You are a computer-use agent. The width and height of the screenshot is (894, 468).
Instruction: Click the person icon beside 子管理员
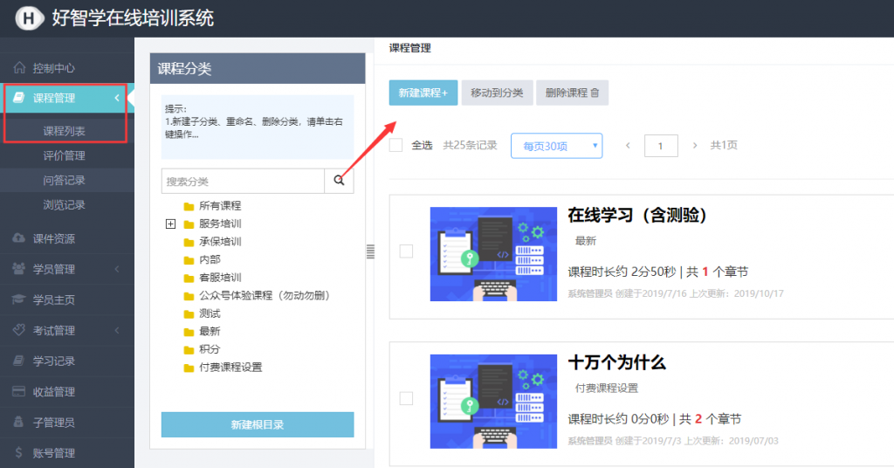click(x=19, y=422)
